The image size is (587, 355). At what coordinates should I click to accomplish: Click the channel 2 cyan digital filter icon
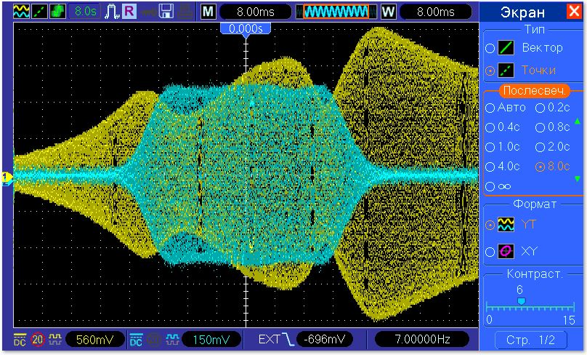click(172, 340)
